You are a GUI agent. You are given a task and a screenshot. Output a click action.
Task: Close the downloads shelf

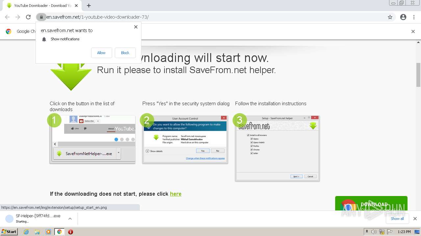pyautogui.click(x=415, y=219)
